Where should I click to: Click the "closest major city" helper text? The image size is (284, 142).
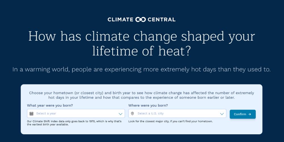coord(170,122)
